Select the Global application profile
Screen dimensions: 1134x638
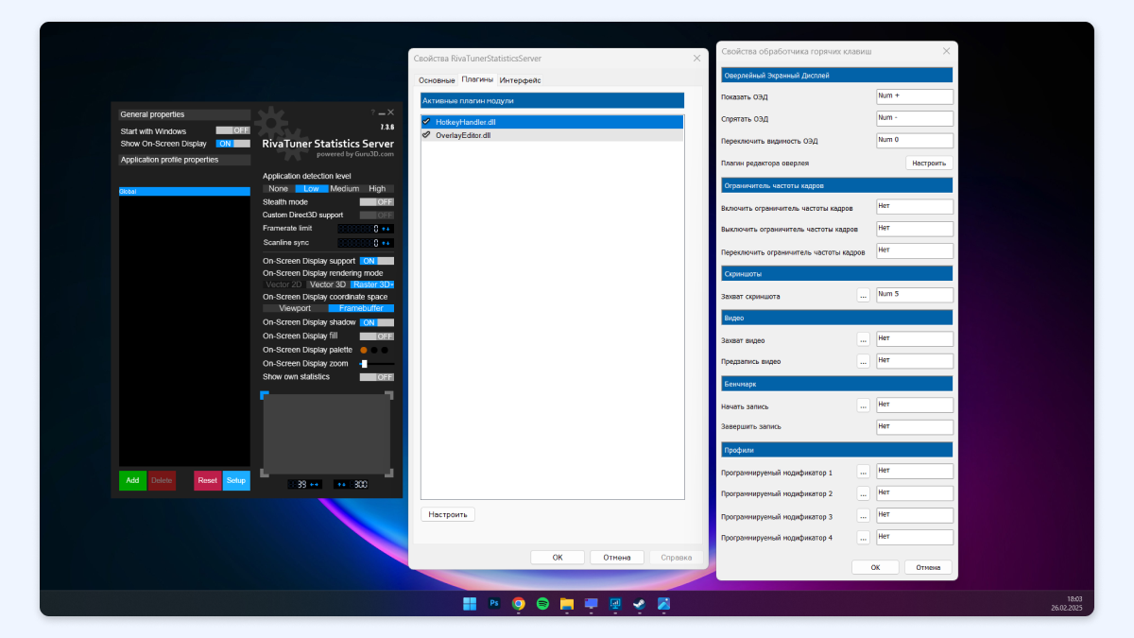click(x=184, y=191)
